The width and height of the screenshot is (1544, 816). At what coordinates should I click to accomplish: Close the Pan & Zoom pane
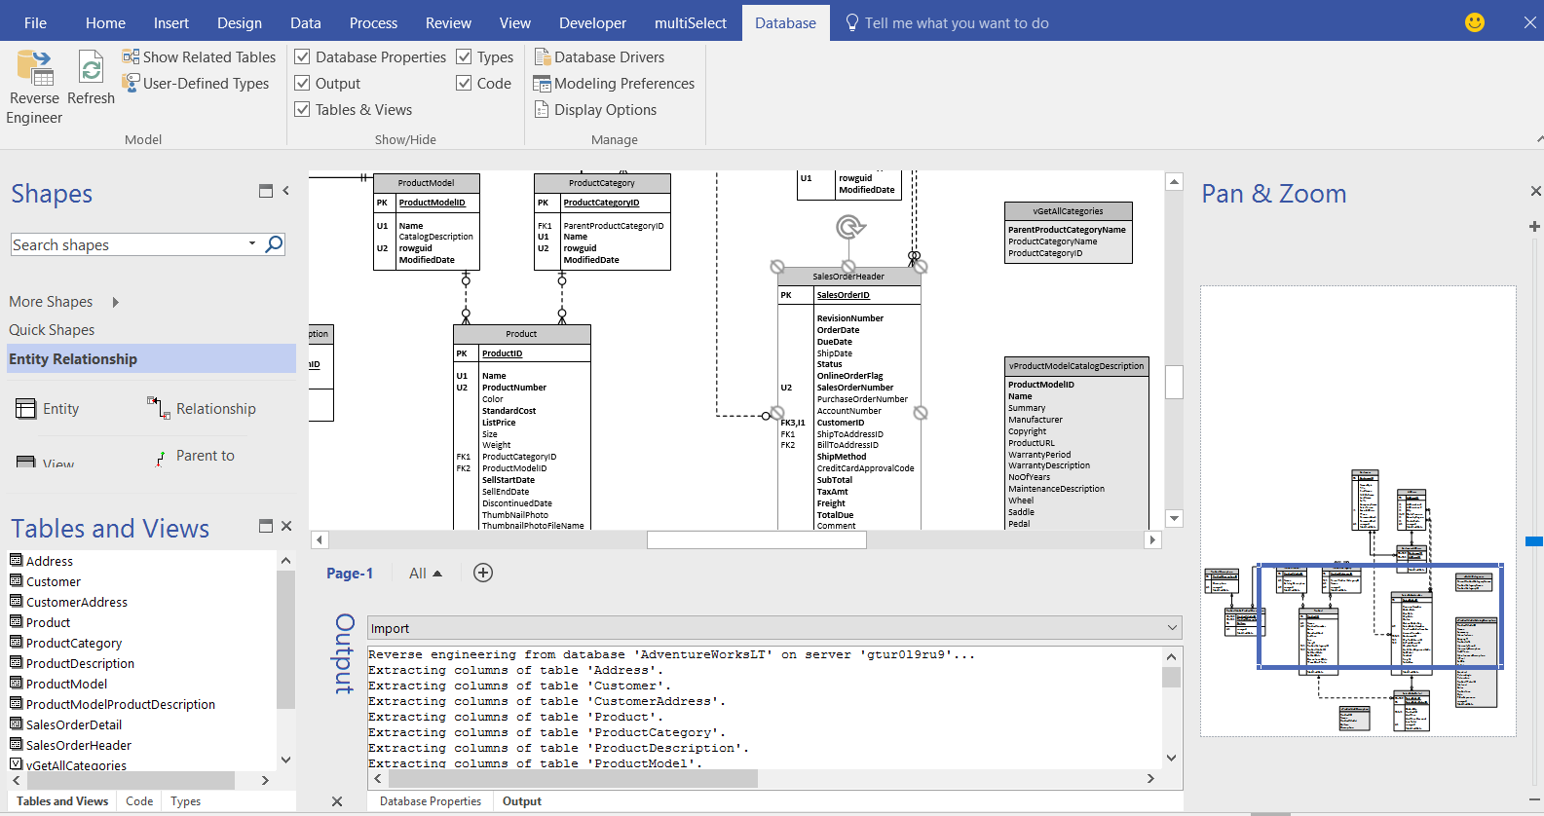click(x=1535, y=191)
